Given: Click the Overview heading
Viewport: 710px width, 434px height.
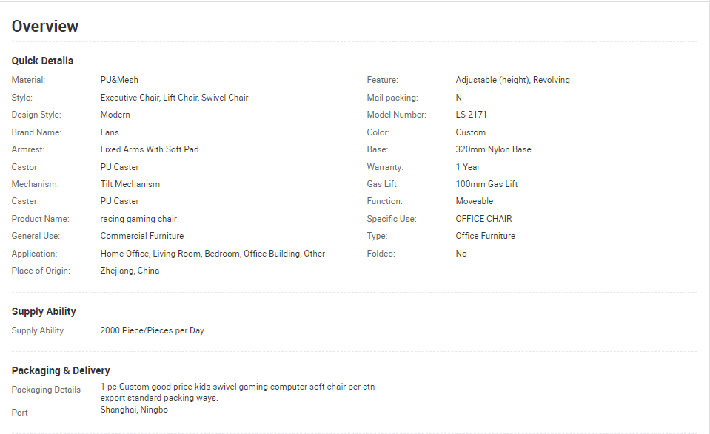Looking at the screenshot, I should [x=45, y=26].
